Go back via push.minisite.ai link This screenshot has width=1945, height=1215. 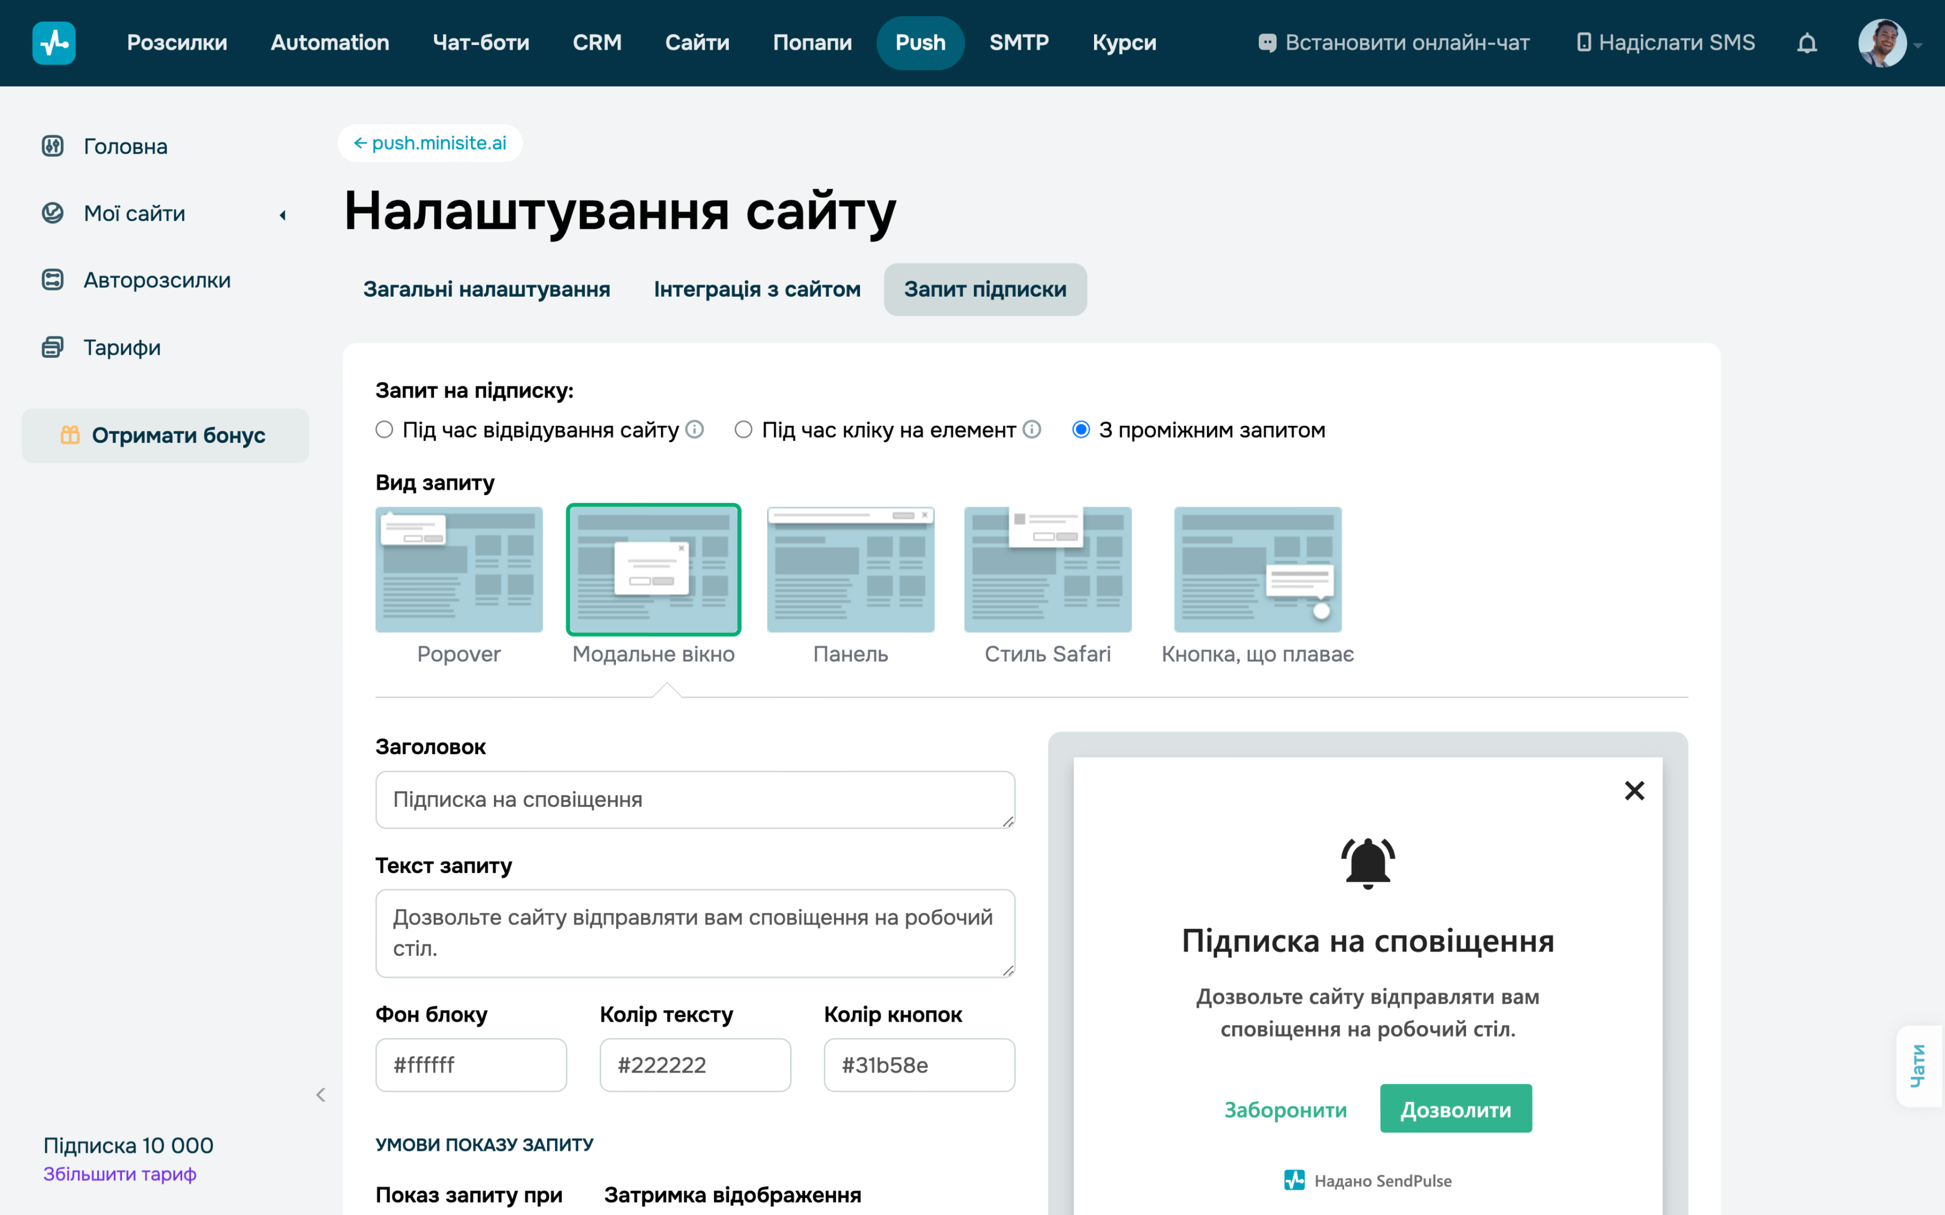[430, 143]
